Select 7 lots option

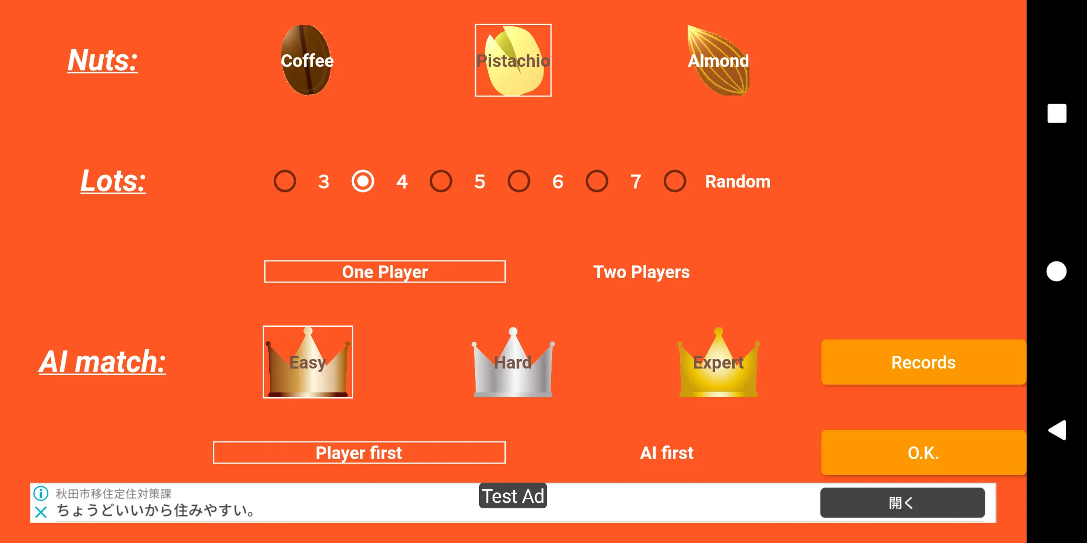(597, 182)
